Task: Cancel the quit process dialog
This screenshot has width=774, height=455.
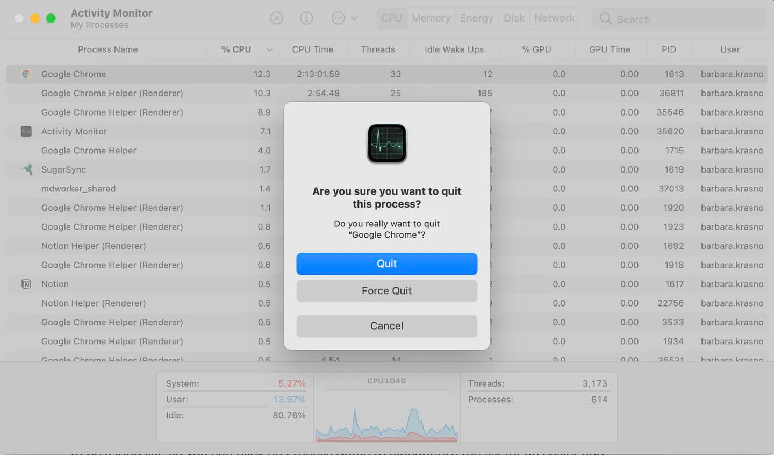Action: point(386,326)
